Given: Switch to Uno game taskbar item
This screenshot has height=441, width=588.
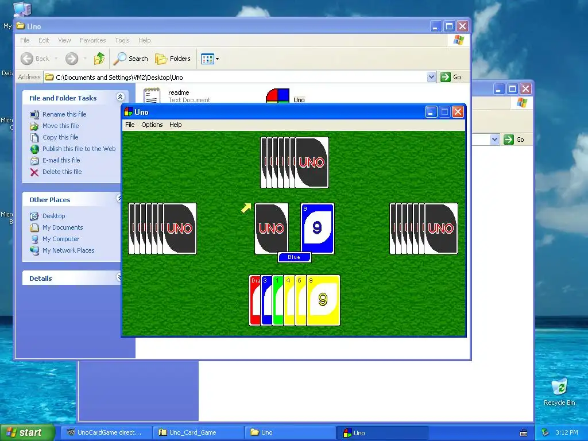Looking at the screenshot, I should pyautogui.click(x=382, y=433).
